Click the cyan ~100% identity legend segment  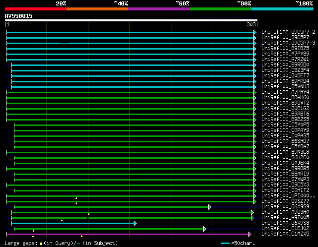(x=283, y=9)
